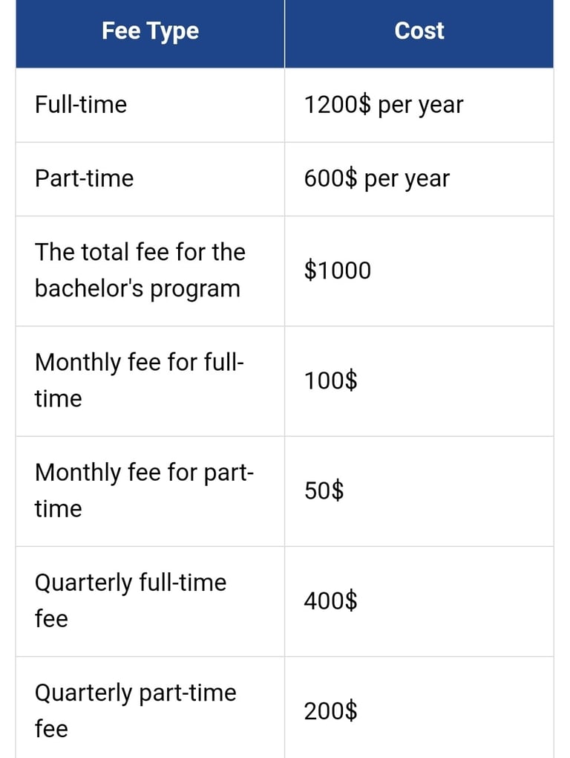Viewport: 570px width, 758px height.
Task: Click Quarterly full-time fee label
Action: point(130,600)
